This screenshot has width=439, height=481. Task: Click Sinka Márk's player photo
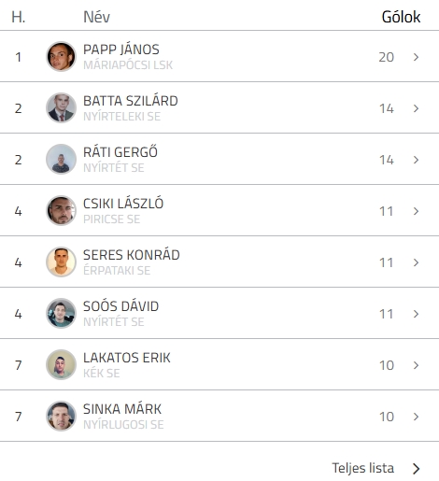tap(61, 417)
